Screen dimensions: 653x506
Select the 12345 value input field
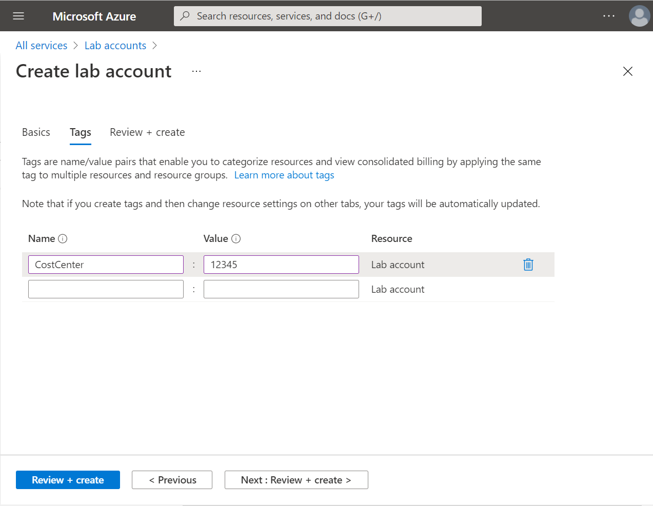(x=281, y=265)
